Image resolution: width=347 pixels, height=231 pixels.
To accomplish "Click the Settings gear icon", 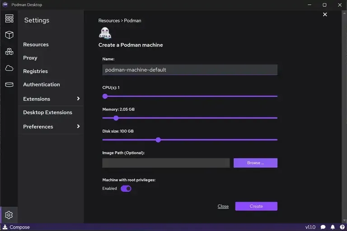I will pyautogui.click(x=9, y=215).
